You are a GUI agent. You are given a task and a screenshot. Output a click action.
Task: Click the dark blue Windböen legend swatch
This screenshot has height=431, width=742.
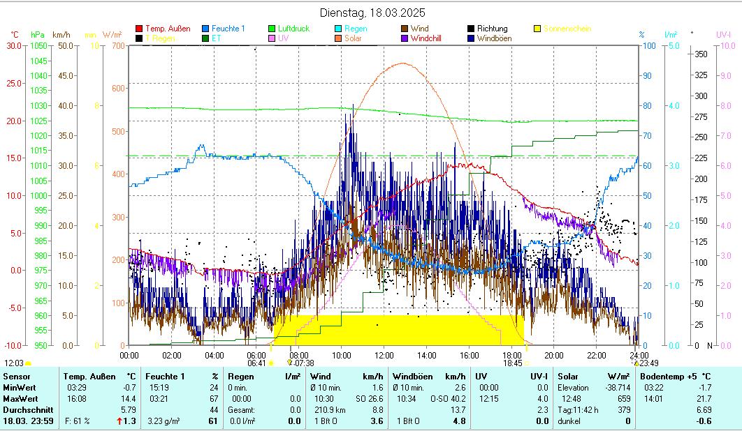tap(471, 38)
